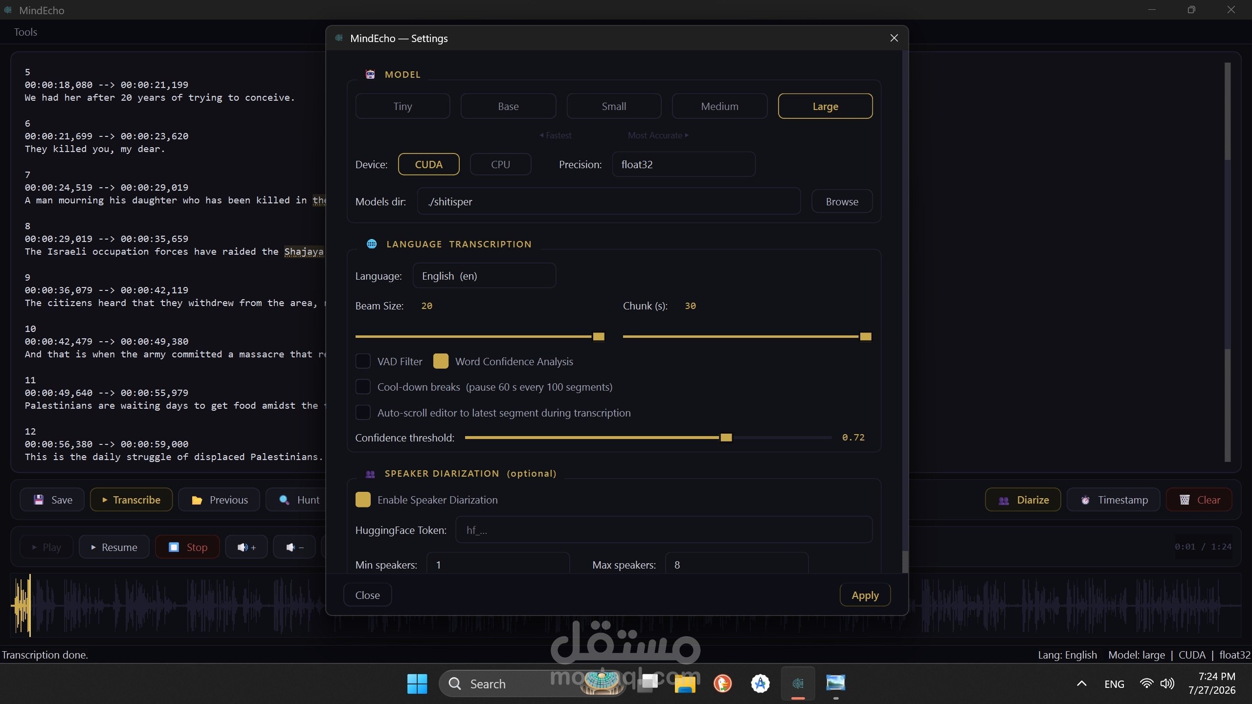The height and width of the screenshot is (704, 1252).
Task: Select the Medium model
Action: pos(719,106)
